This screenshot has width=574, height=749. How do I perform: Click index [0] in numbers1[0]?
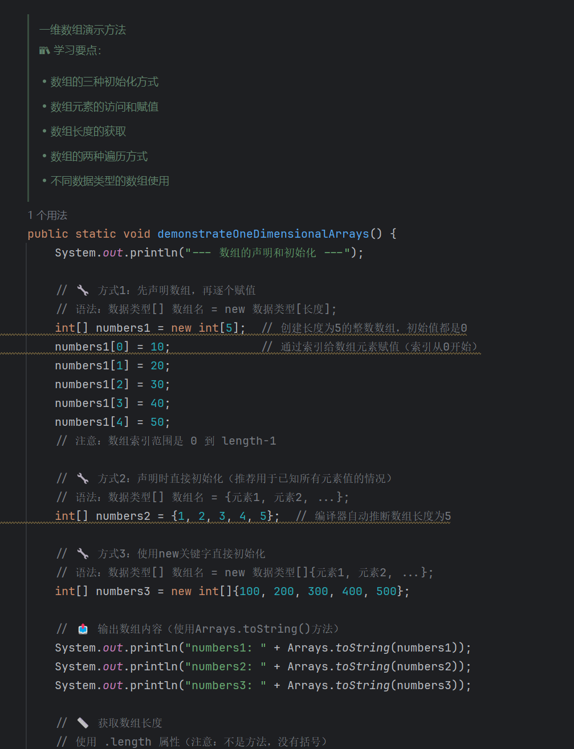tap(120, 347)
